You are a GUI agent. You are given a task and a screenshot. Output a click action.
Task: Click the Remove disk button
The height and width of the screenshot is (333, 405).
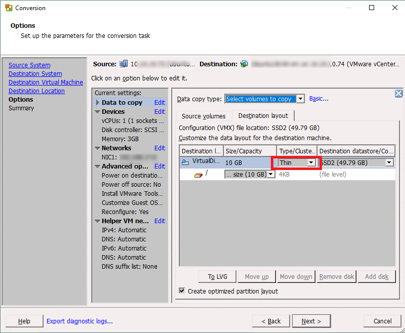coord(337,277)
